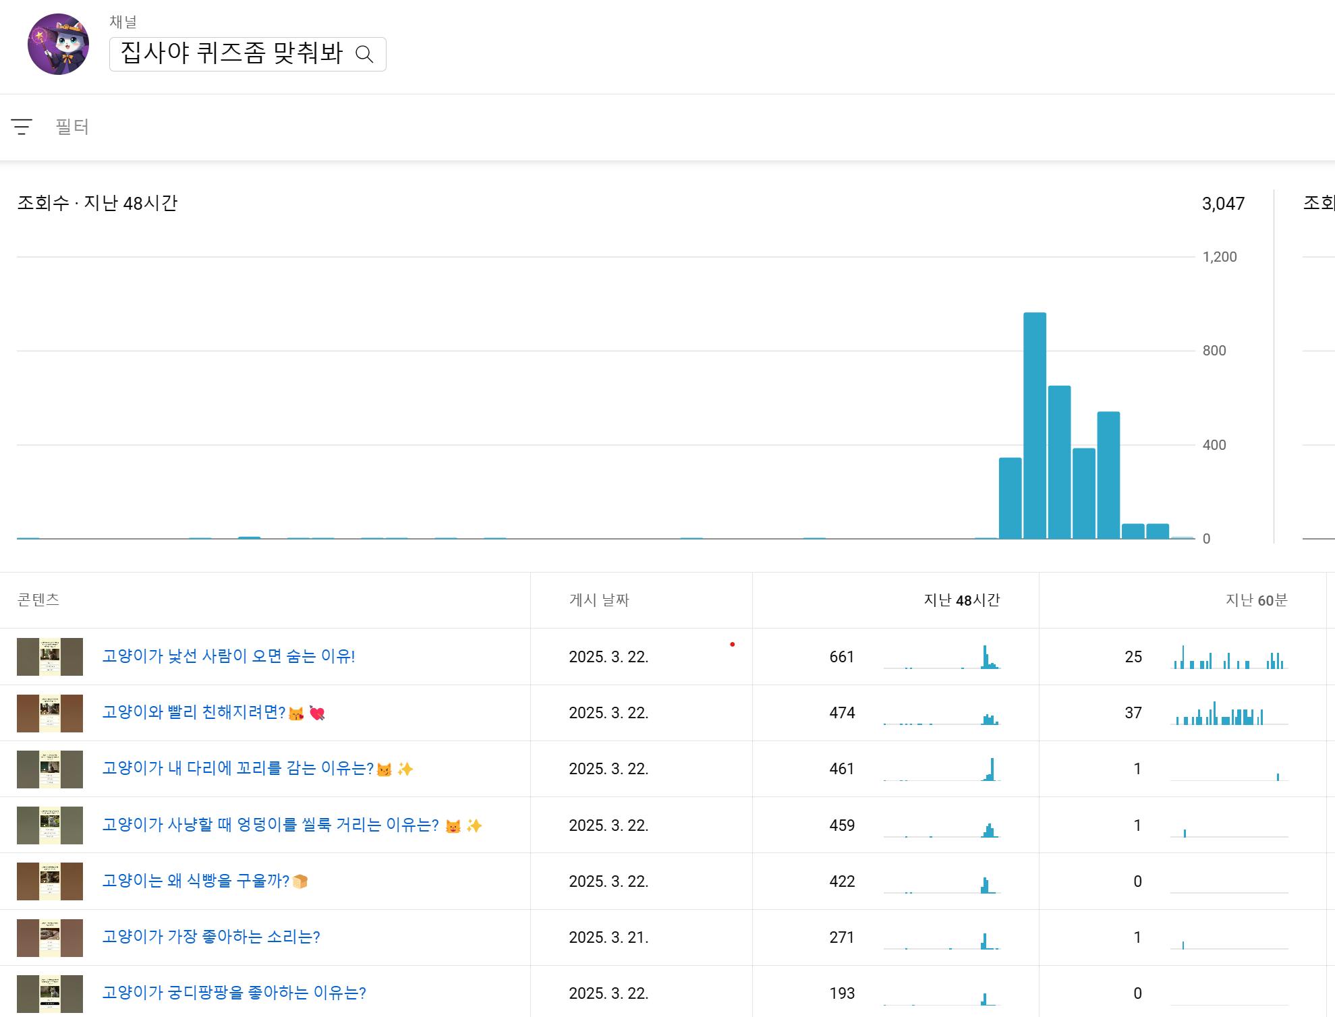Screen dimensions: 1335x1017
Task: Click the 집사야 퀴즈좀 맞춰봐 channel box
Action: pos(232,54)
